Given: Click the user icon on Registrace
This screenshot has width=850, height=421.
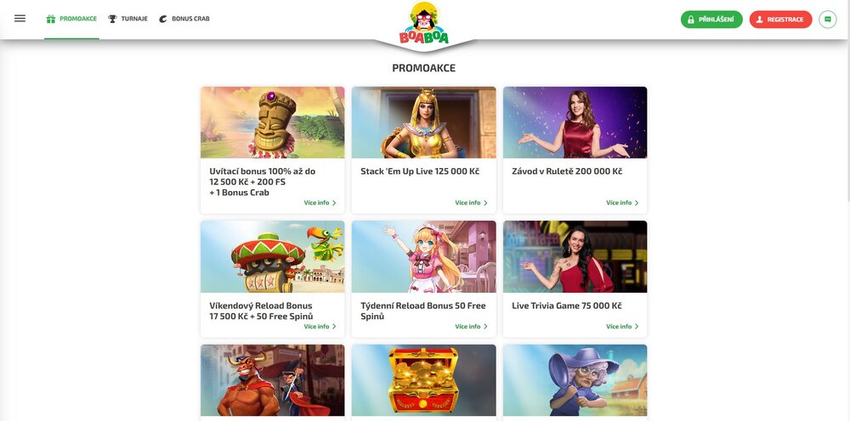Looking at the screenshot, I should (759, 20).
